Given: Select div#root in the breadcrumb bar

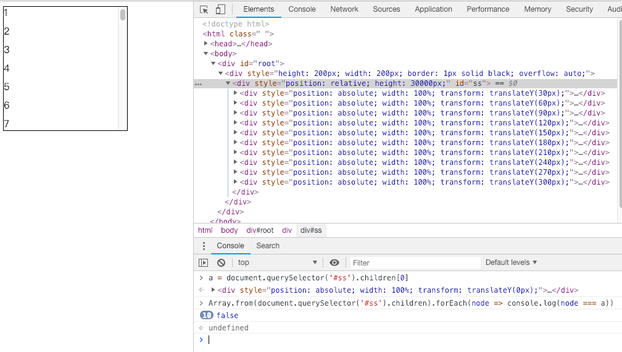Looking at the screenshot, I should [260, 230].
